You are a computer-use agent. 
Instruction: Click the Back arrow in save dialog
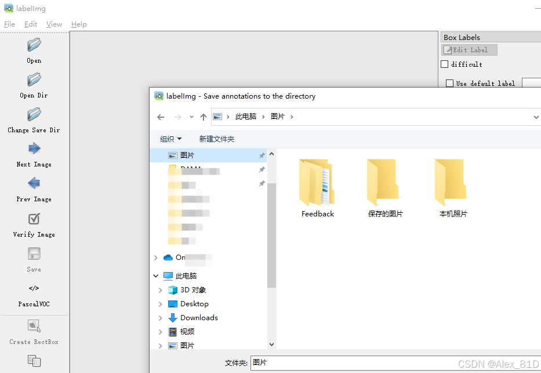(161, 117)
